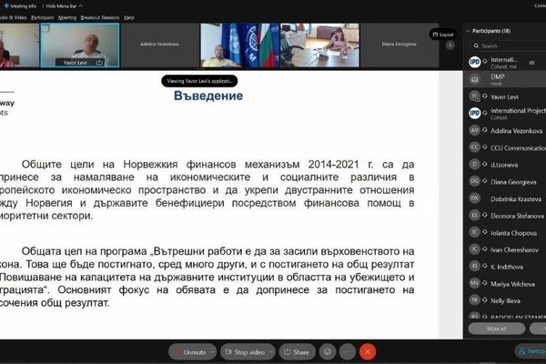Open the Audio & Video menu
Screen dimensions: 546x364
(x=14, y=17)
